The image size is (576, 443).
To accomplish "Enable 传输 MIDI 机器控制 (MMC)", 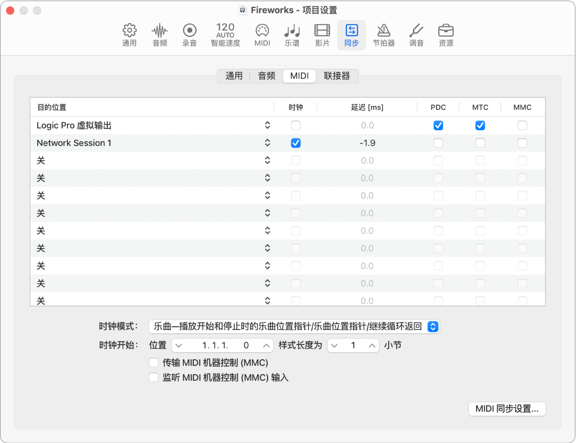I will pyautogui.click(x=154, y=362).
